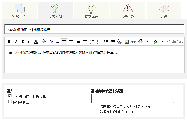Expand the spell check dropdown arrow

tap(162, 42)
